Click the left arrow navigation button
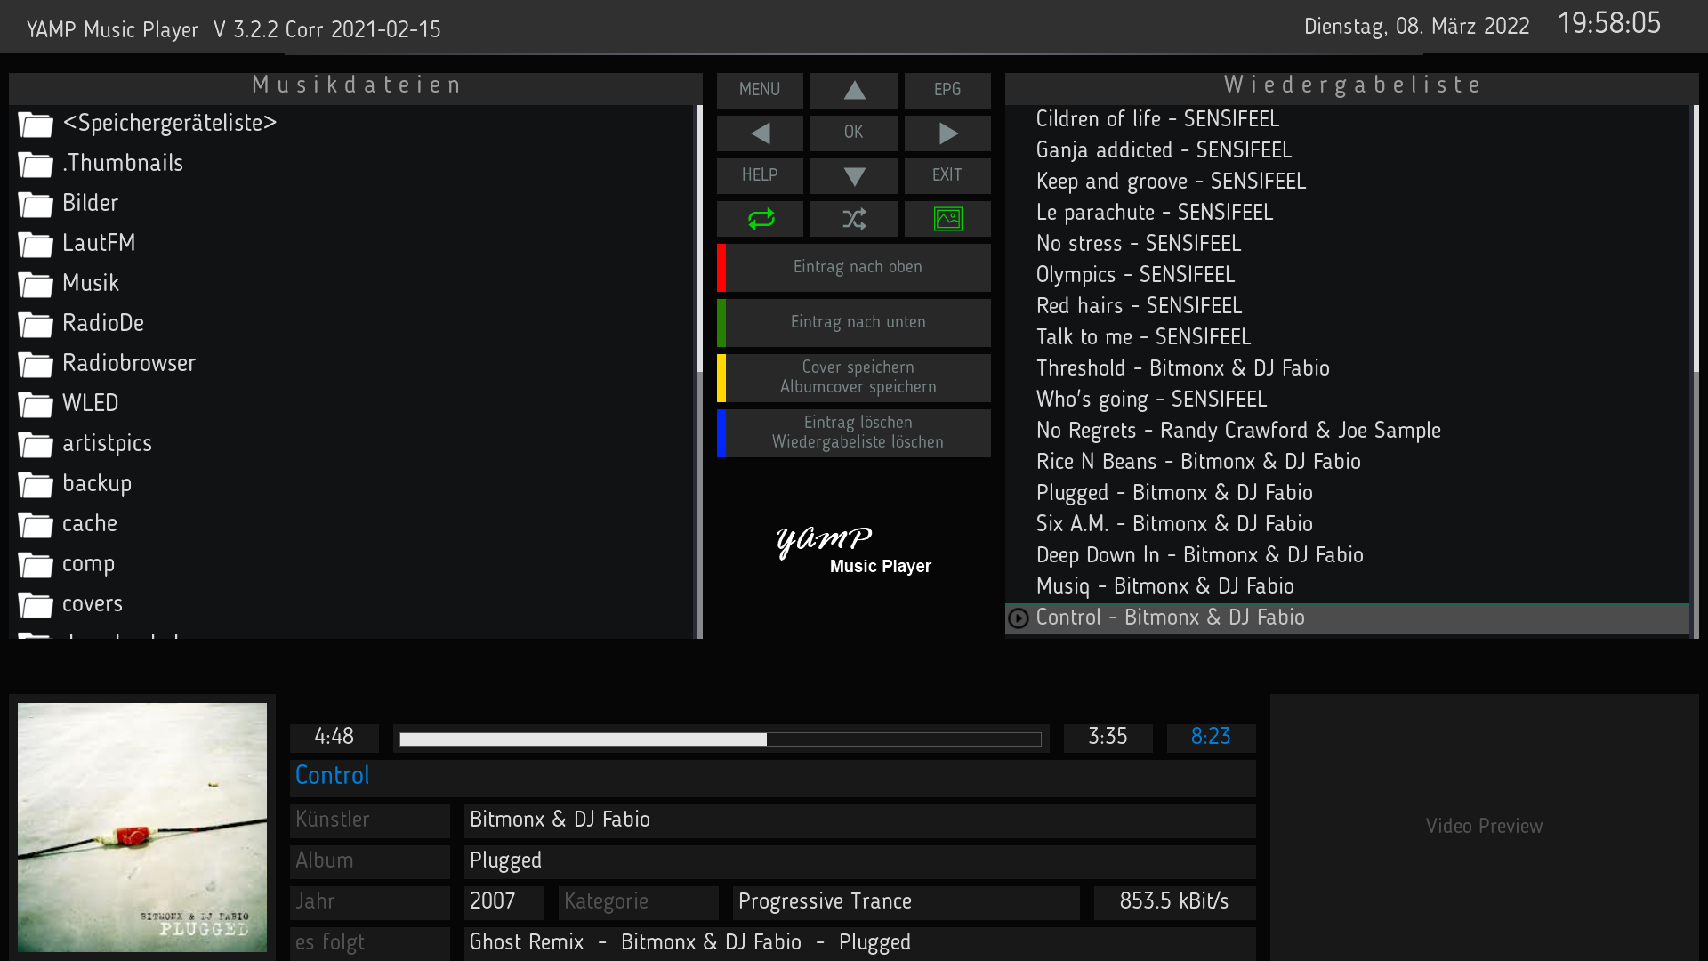The width and height of the screenshot is (1708, 961). coord(760,133)
